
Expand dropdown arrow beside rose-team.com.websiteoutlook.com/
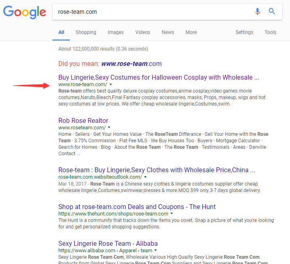pyautogui.click(x=145, y=177)
